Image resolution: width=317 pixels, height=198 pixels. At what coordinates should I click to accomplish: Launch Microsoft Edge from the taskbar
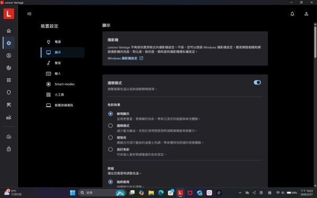tap(161, 193)
